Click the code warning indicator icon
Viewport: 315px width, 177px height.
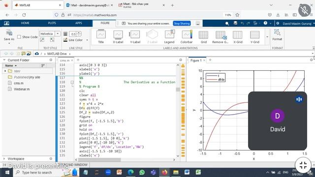click(x=183, y=65)
